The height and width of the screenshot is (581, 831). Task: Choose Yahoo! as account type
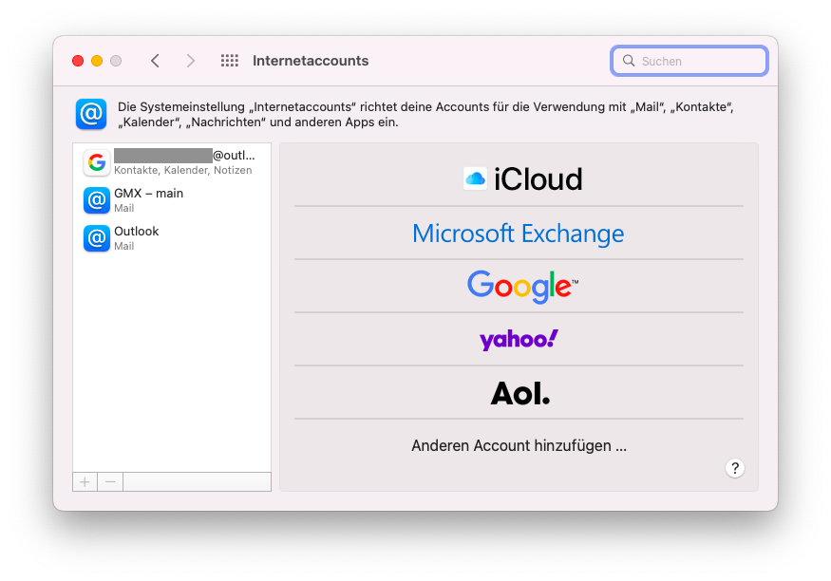click(519, 339)
